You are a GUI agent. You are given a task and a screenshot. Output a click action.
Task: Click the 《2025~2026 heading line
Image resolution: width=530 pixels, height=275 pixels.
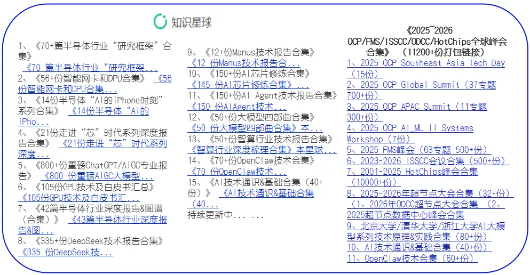(x=428, y=30)
